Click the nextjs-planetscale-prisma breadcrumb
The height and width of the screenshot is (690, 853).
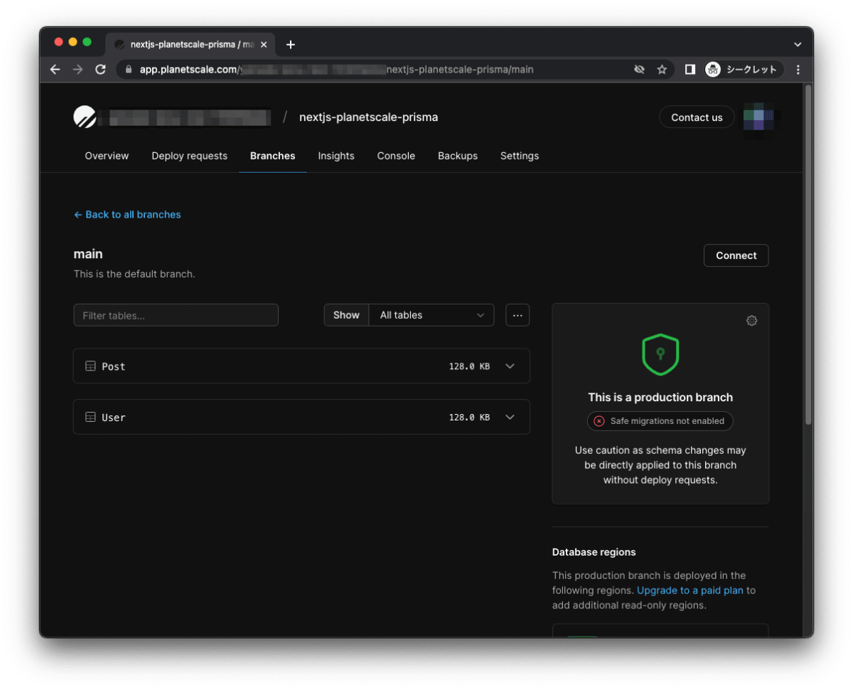(368, 117)
